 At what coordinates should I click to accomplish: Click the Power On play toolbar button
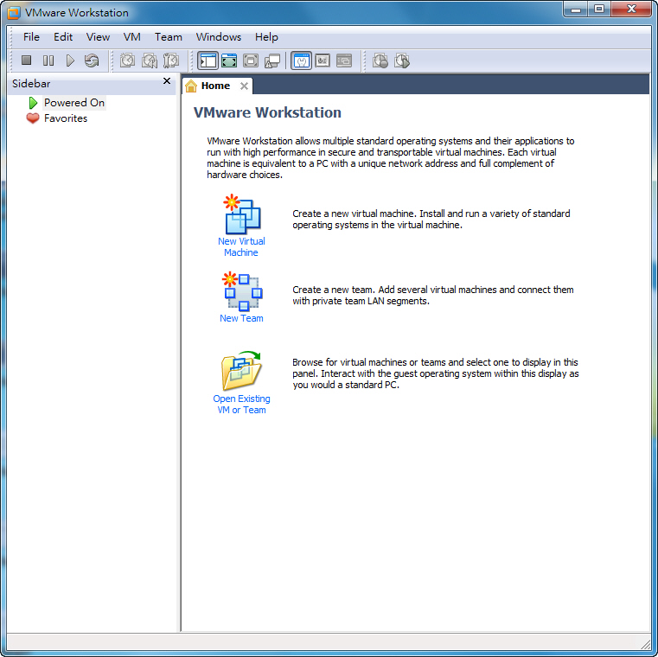[x=70, y=61]
